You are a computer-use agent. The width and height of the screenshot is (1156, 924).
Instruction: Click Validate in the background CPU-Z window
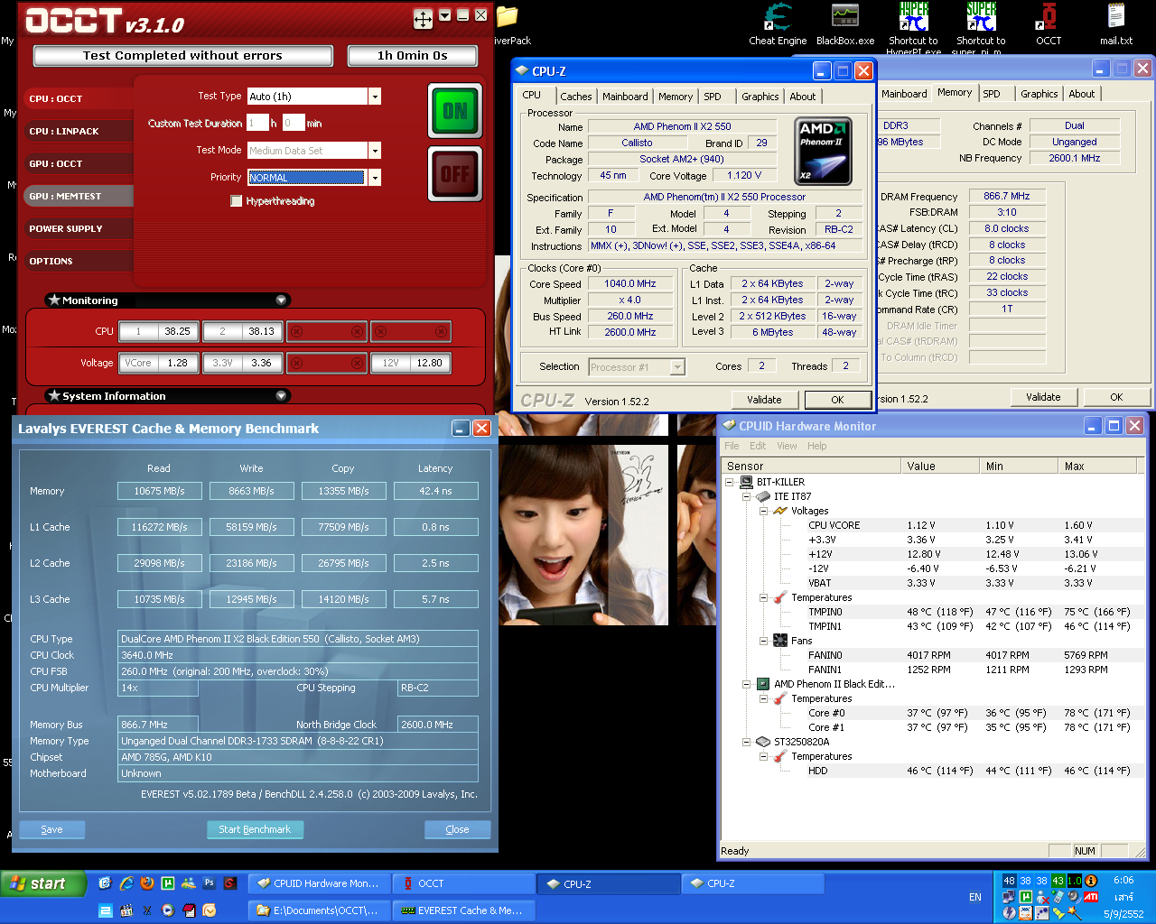click(1043, 397)
